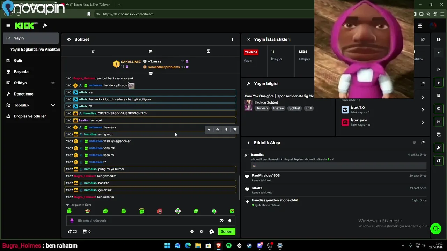Toggle the lightning bolt panel in right toolbar
Image resolution: width=447 pixels, height=251 pixels.
[x=439, y=83]
